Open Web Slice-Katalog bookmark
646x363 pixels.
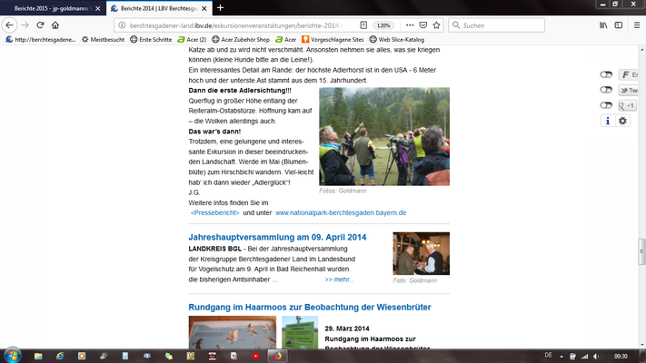397,40
